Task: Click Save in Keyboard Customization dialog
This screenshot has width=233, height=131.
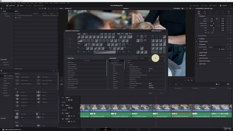Action: point(161,93)
